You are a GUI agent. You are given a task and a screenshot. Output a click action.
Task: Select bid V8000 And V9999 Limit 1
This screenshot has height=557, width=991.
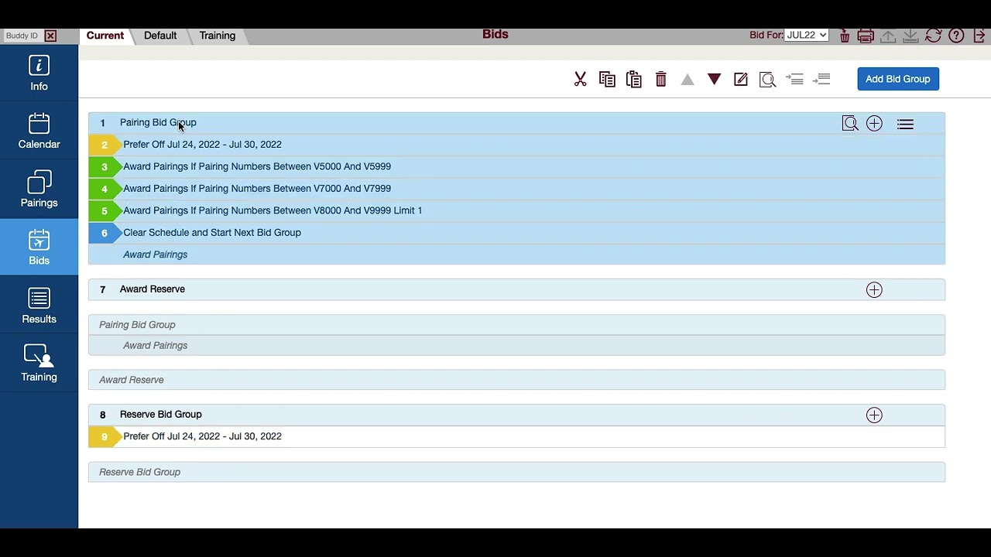tap(516, 210)
